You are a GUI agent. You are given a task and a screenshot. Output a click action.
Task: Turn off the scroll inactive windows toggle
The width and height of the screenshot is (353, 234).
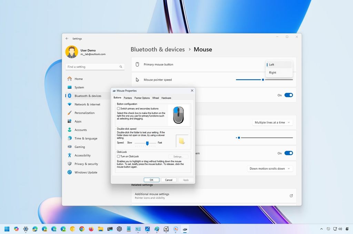pyautogui.click(x=289, y=153)
